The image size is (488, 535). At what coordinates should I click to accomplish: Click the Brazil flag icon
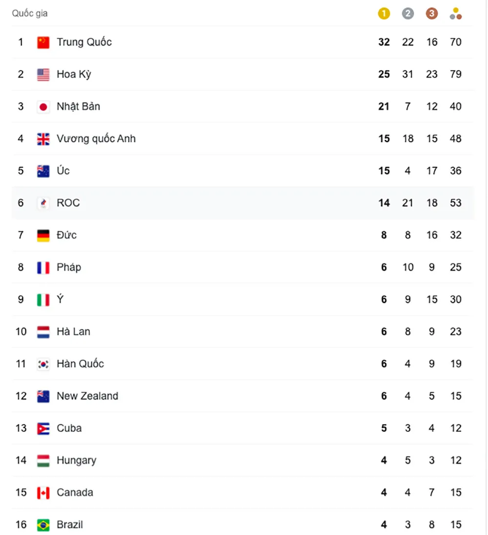click(x=43, y=524)
